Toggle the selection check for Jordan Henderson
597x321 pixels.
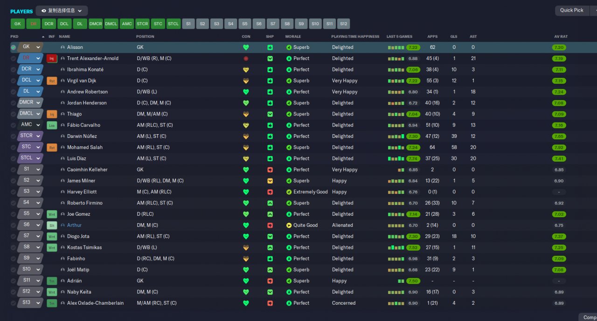[13, 103]
